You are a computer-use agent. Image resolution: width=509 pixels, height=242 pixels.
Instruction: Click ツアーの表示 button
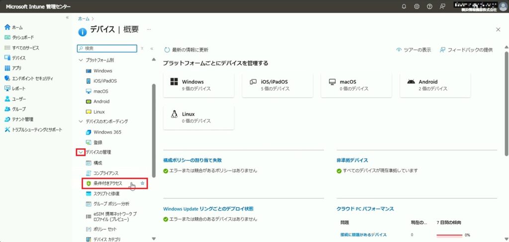(414, 50)
